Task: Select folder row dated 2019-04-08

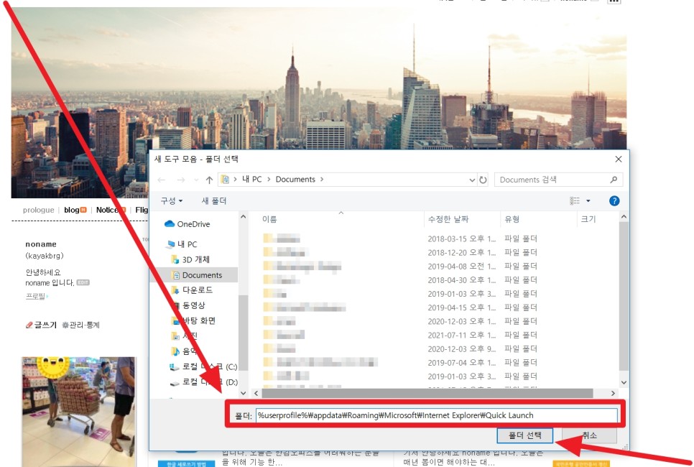Action: point(399,266)
